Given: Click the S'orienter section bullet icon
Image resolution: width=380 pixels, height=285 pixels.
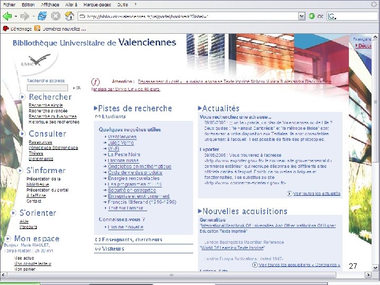Looking at the screenshot, I should tap(14, 213).
